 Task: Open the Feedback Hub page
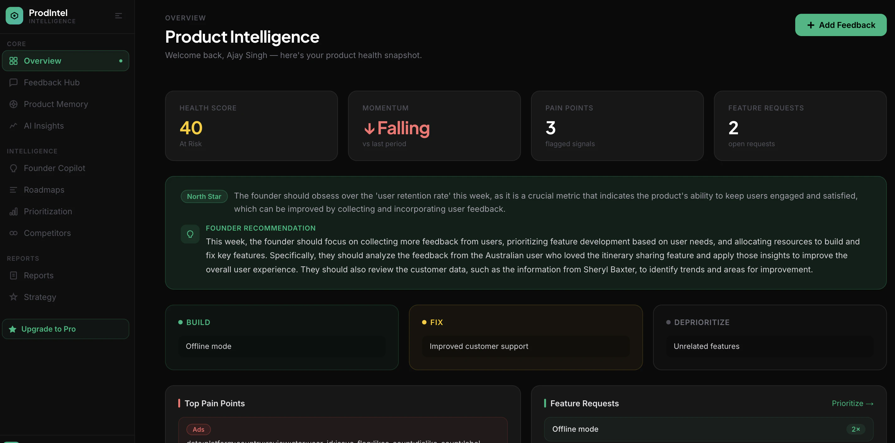pyautogui.click(x=66, y=82)
